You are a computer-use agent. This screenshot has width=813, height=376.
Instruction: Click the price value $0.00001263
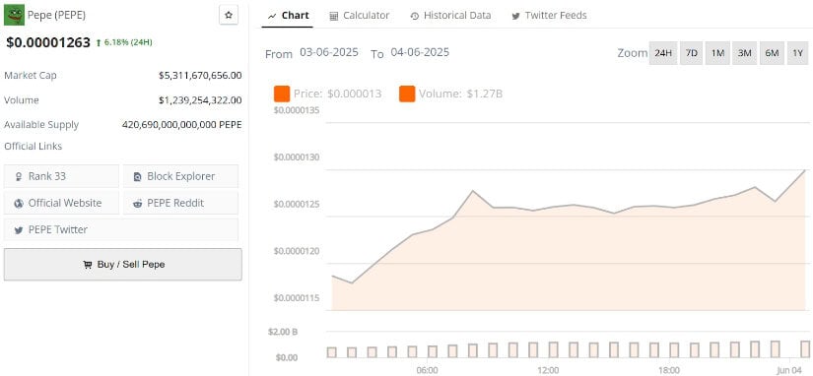tap(48, 42)
